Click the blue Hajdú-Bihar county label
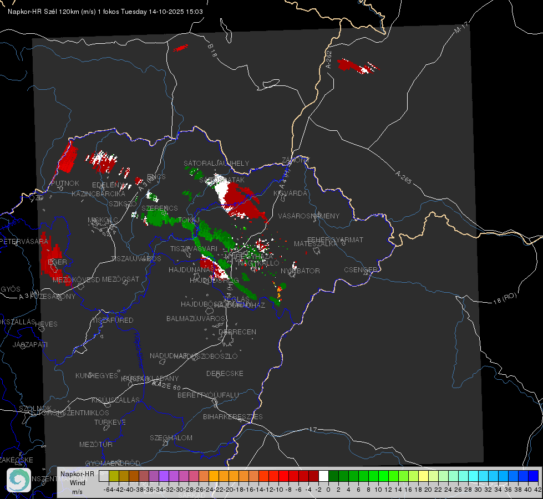The height and width of the screenshot is (499, 543). (139, 351)
